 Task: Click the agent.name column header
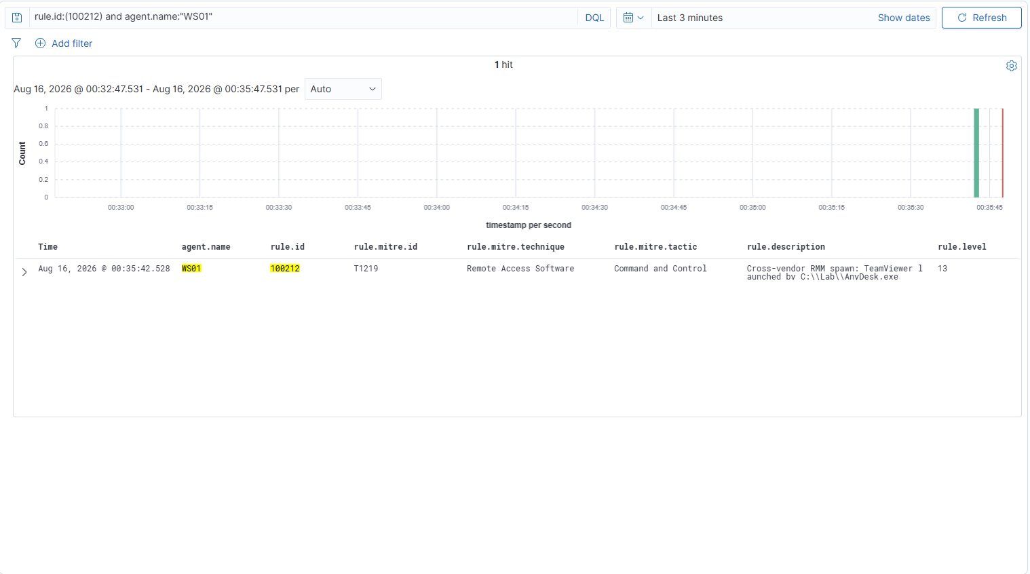(x=206, y=247)
